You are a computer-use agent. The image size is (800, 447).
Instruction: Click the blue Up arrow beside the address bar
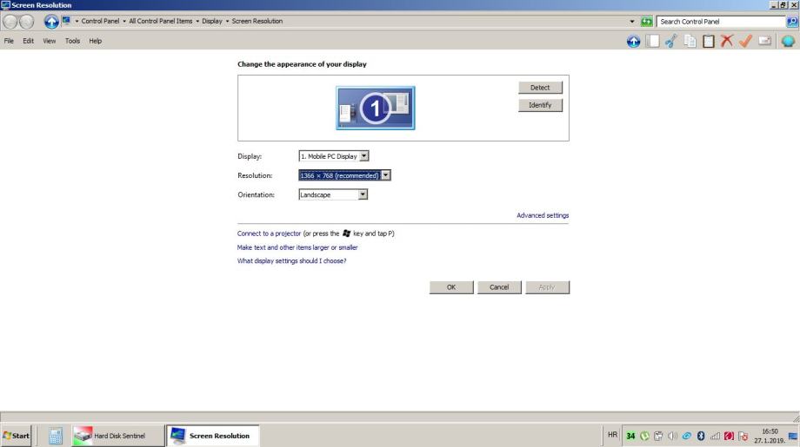click(51, 22)
